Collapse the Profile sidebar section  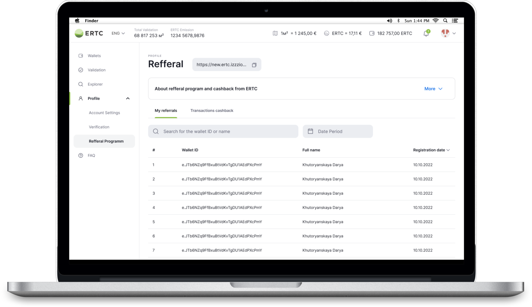click(x=128, y=98)
